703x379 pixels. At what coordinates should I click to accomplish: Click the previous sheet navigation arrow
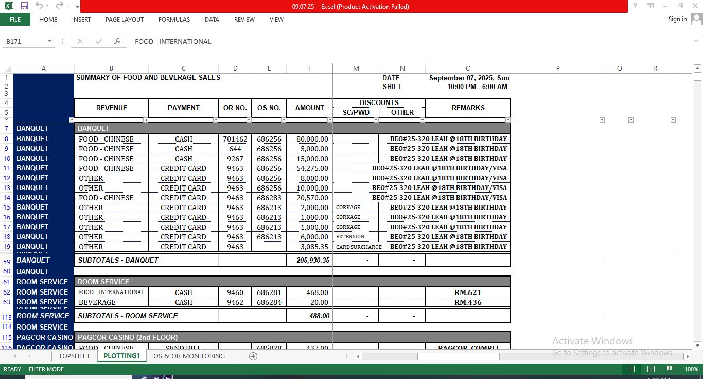(15, 356)
